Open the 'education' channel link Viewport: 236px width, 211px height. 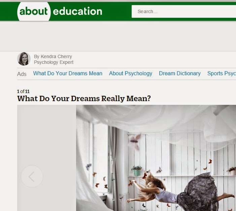point(77,11)
